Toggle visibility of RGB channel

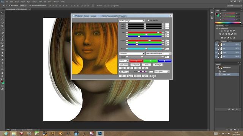216,45
